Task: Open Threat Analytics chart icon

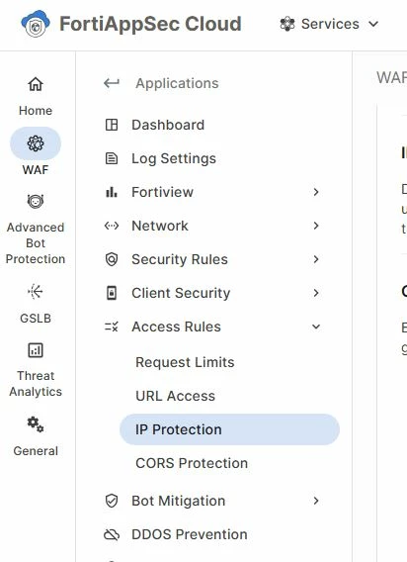Action: click(x=36, y=350)
